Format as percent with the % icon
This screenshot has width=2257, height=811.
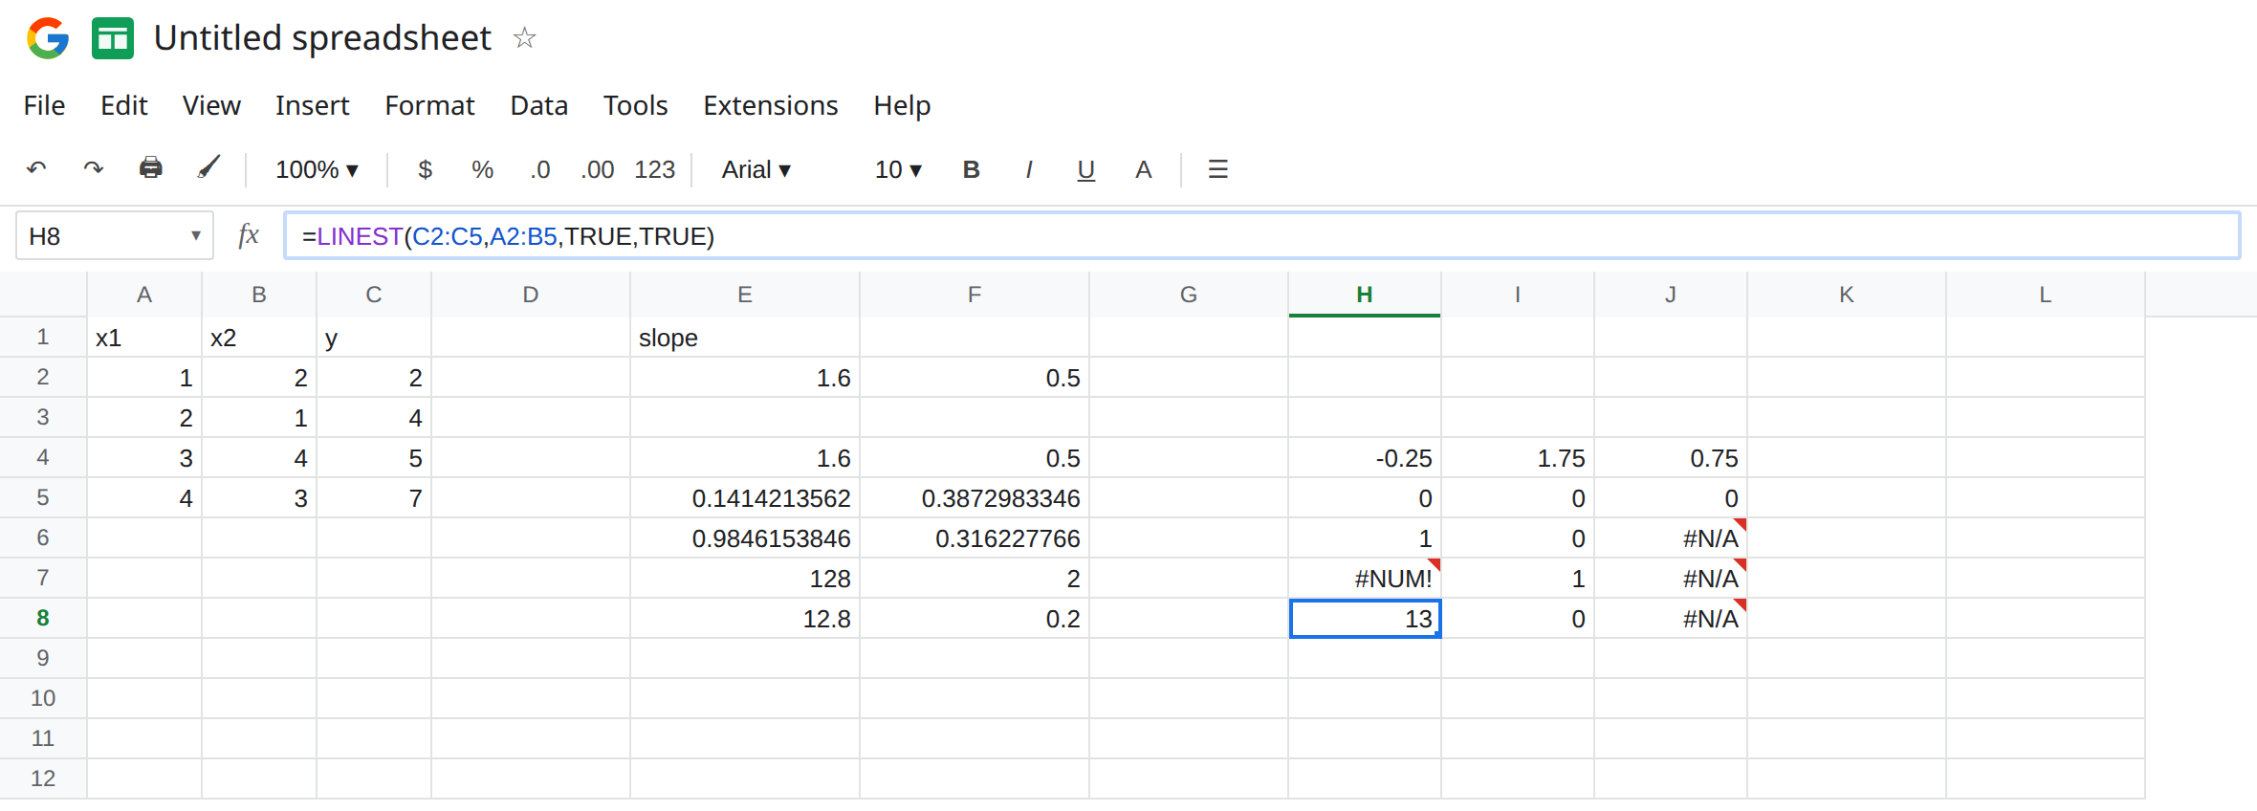(x=482, y=169)
